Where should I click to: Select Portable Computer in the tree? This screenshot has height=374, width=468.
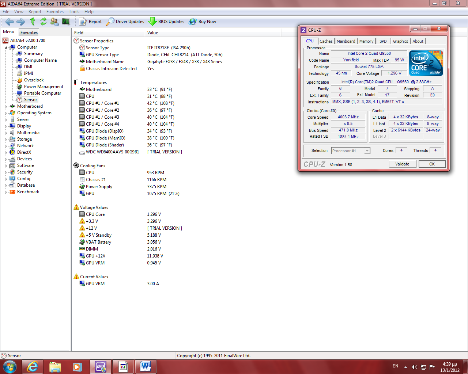[42, 93]
